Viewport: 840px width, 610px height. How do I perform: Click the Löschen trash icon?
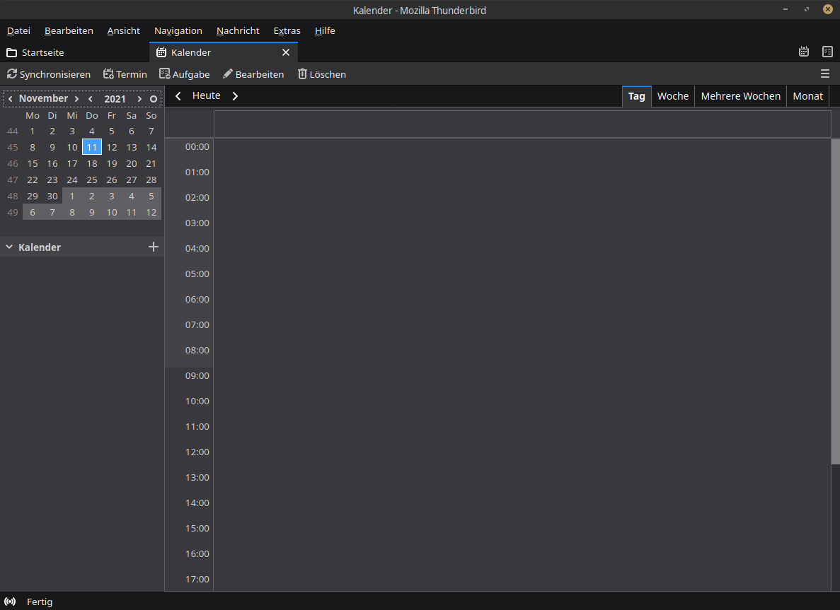coord(303,74)
